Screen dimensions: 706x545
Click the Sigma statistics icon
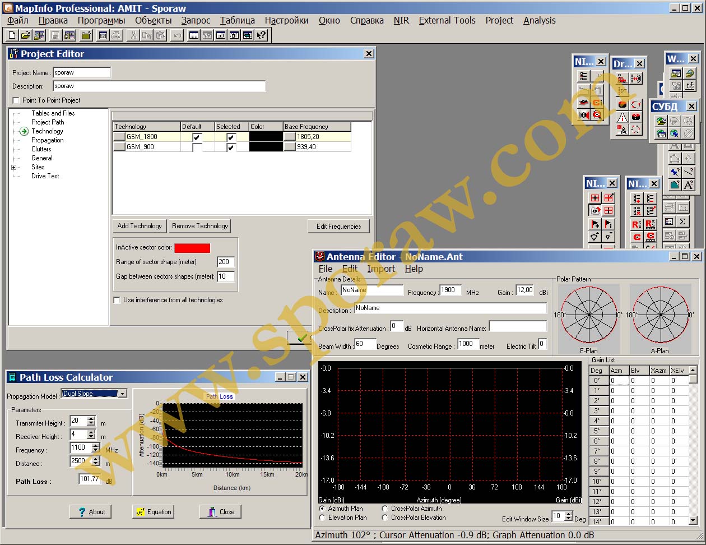point(682,221)
